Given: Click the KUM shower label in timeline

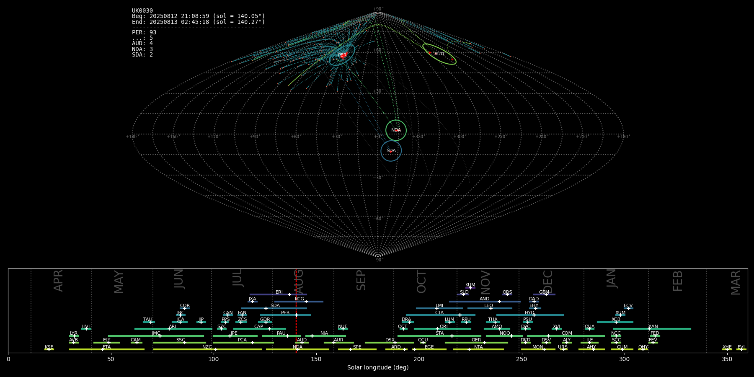Looking at the screenshot, I should point(470,285).
